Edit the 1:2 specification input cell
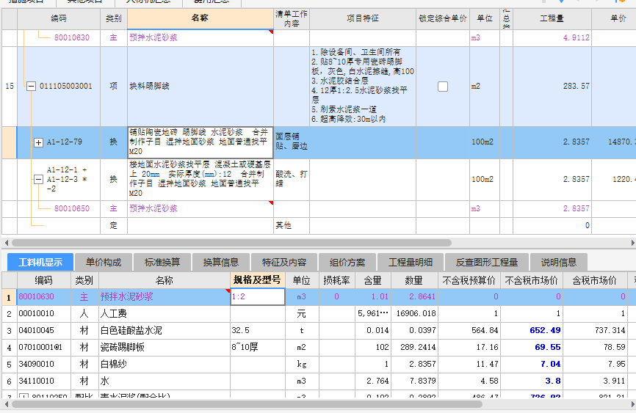This screenshot has width=636, height=413. click(x=258, y=296)
